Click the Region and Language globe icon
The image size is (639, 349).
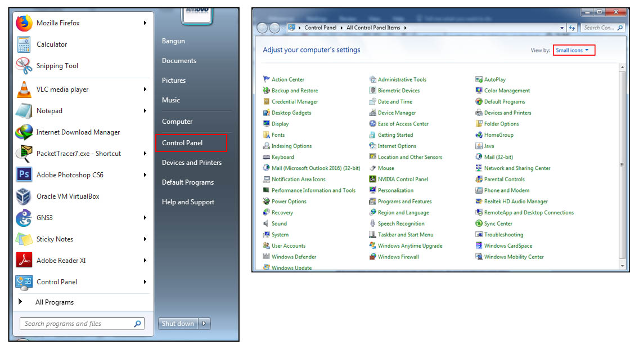pos(372,212)
